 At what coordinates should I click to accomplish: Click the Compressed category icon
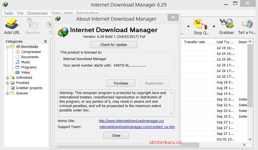(x=18, y=52)
